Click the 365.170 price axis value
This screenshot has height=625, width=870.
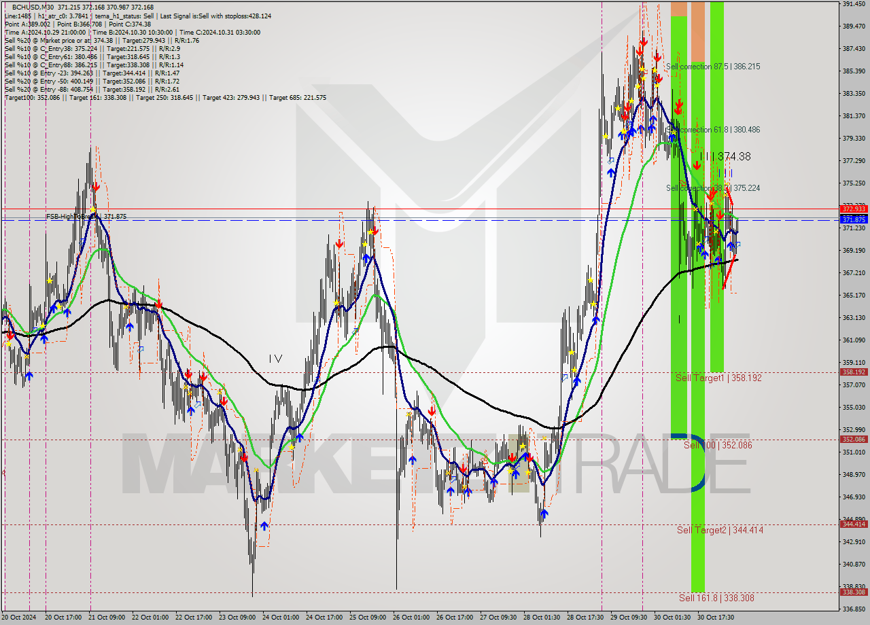pyautogui.click(x=854, y=296)
